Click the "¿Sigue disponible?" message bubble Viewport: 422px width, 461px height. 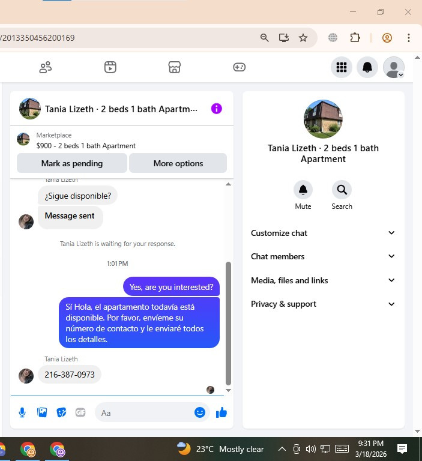77,196
